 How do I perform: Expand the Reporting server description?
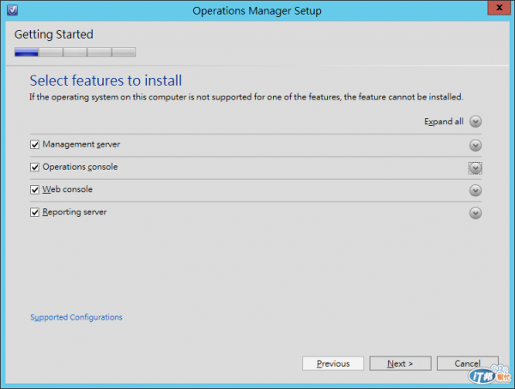coord(476,212)
